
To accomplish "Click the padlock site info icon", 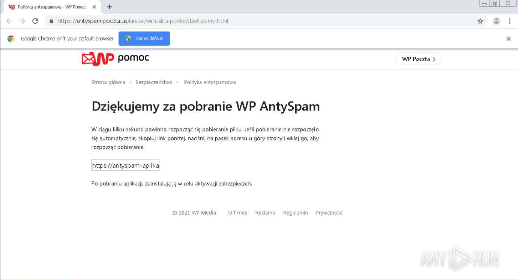I will coord(51,21).
